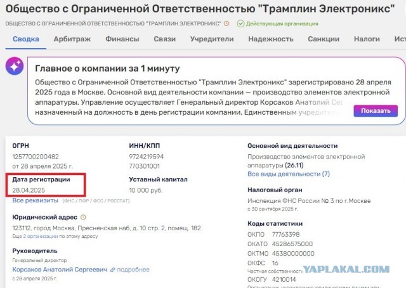The image size is (406, 288).
Task: Click the с 30 сентября 2025 г. note
Action: [273, 209]
